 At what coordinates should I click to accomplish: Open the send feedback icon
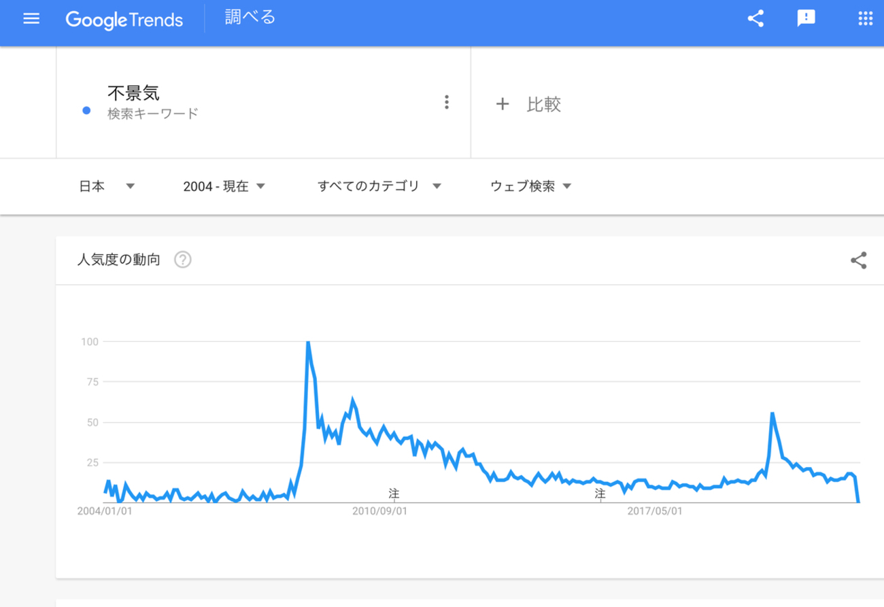(x=806, y=19)
